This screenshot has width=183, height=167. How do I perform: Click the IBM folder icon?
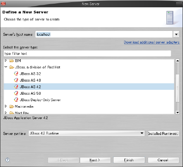point(12,61)
